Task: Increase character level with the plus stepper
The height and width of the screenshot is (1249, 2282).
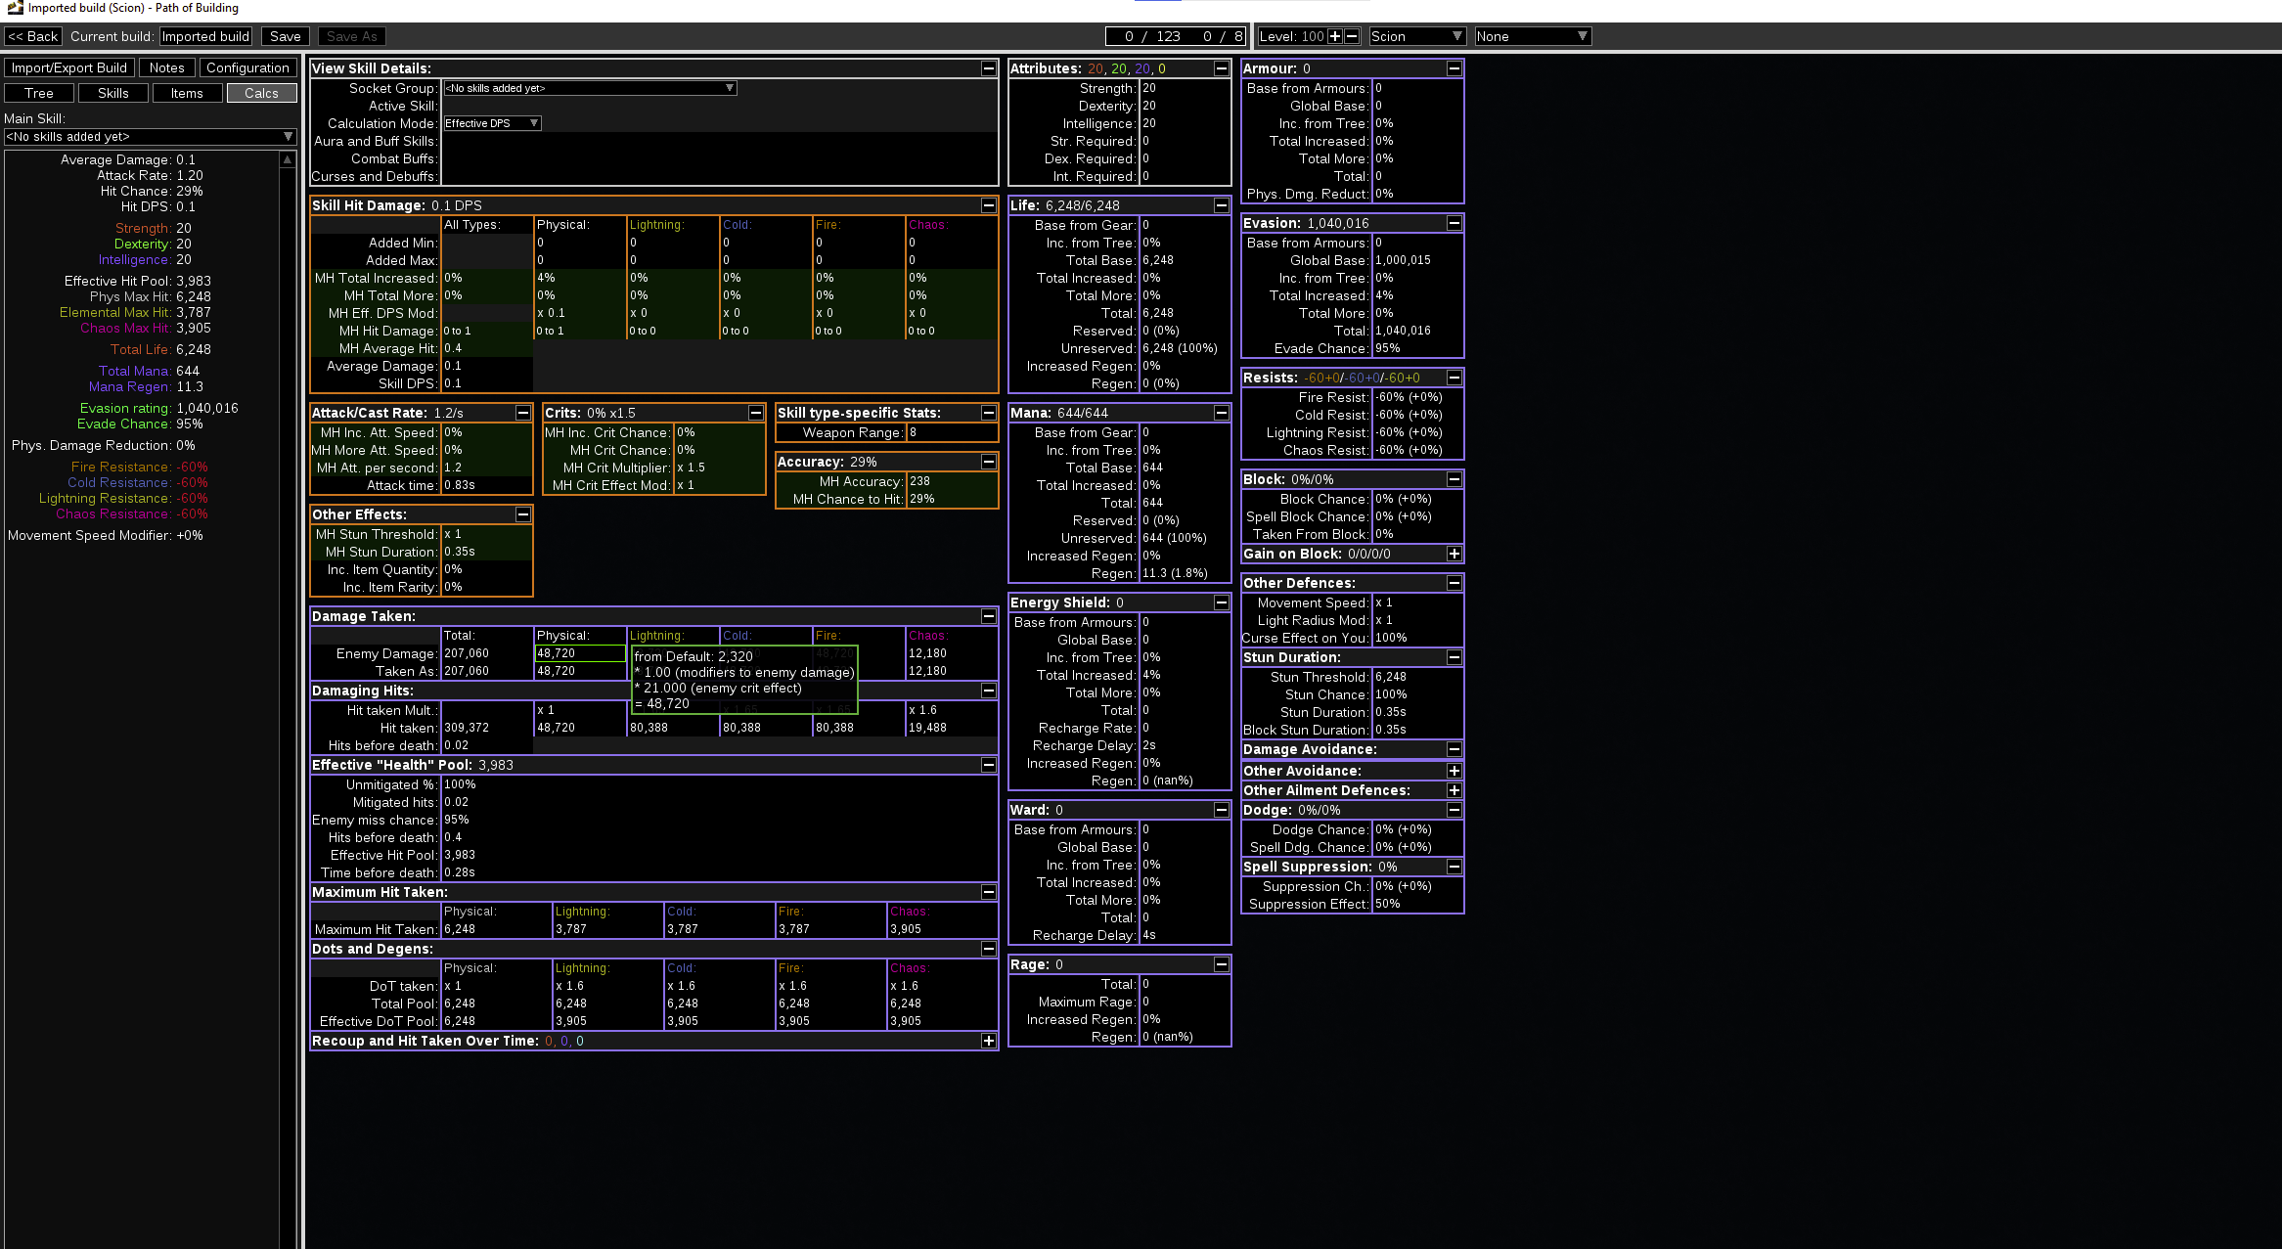Action: pyautogui.click(x=1336, y=36)
